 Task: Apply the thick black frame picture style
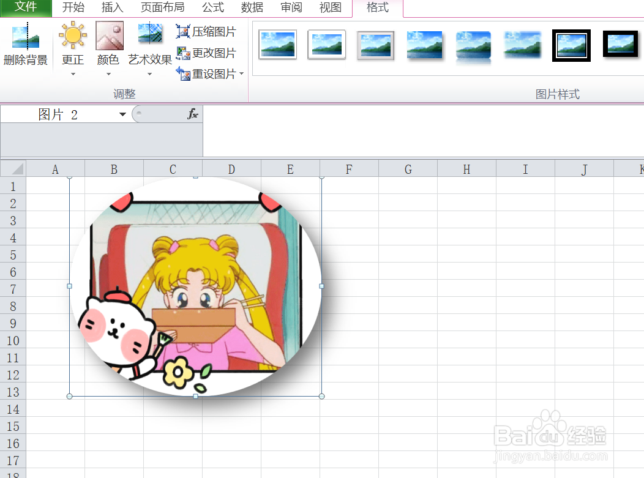[x=620, y=44]
